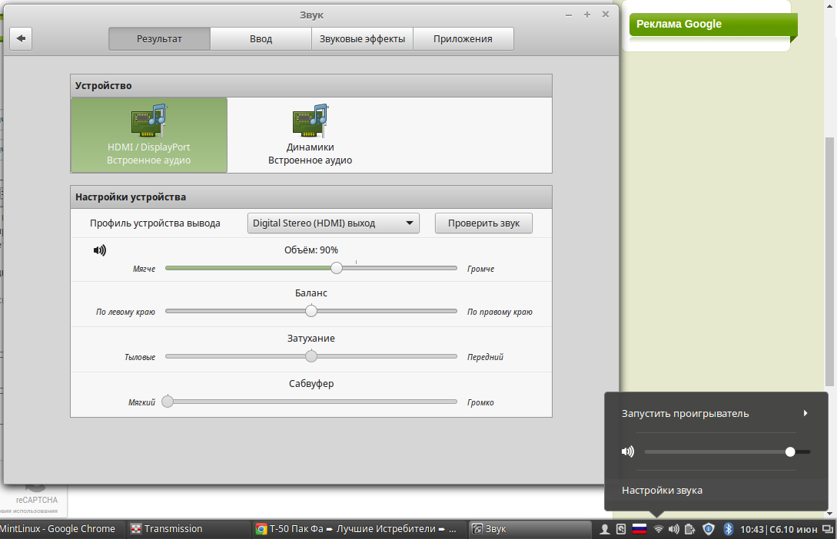
Task: Click the Баланс slider handle
Action: (x=311, y=311)
